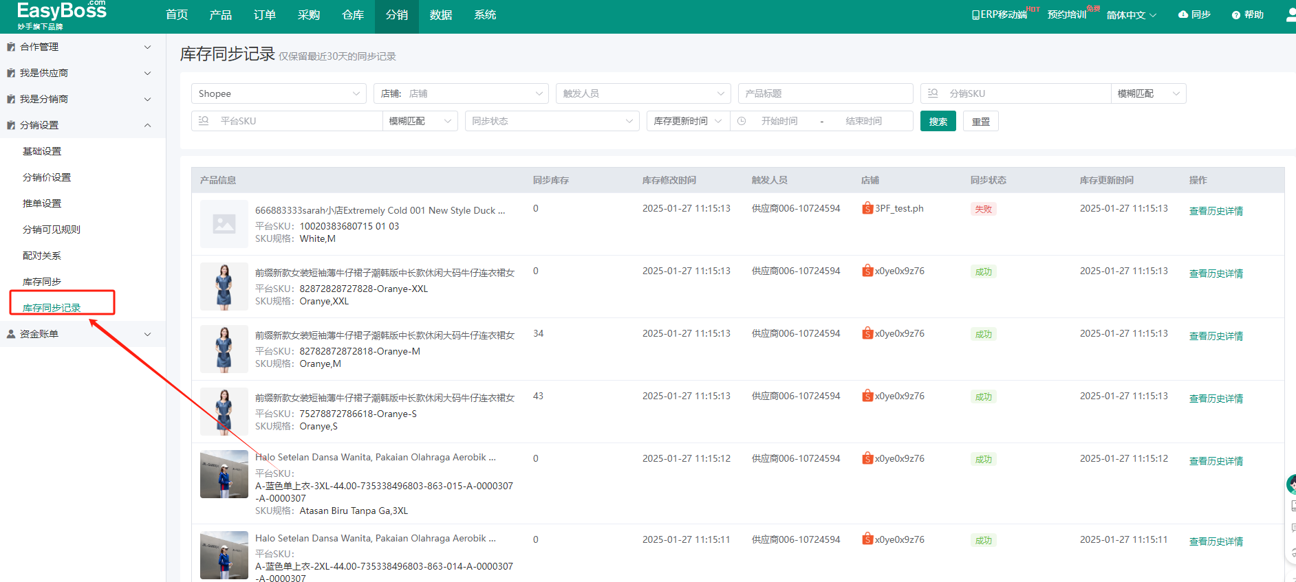This screenshot has width=1296, height=582.
Task: Collapse the 分销设置 sidebar section
Action: (x=83, y=125)
